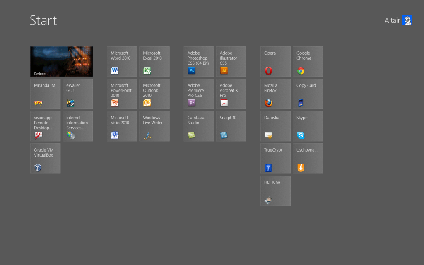Open Internet Information Services tile
Image resolution: width=424 pixels, height=265 pixels.
coord(77,126)
